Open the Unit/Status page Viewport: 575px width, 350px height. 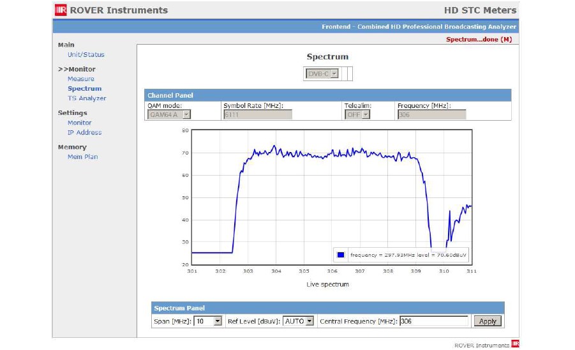click(86, 54)
